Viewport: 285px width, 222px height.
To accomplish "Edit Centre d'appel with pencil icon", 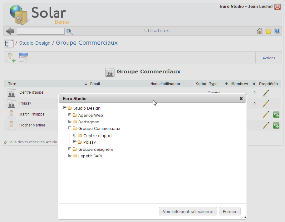I will pos(266,93).
